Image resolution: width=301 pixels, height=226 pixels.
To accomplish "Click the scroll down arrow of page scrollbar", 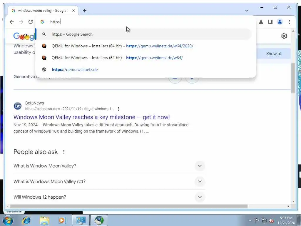I will (x=293, y=201).
